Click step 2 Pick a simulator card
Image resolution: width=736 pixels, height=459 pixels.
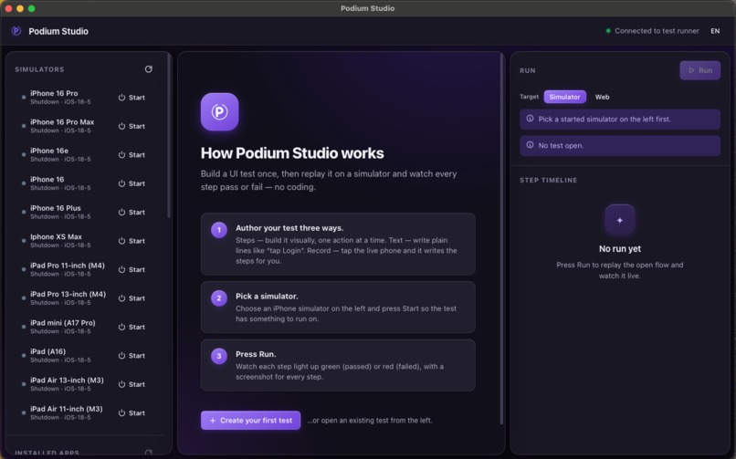pos(338,308)
